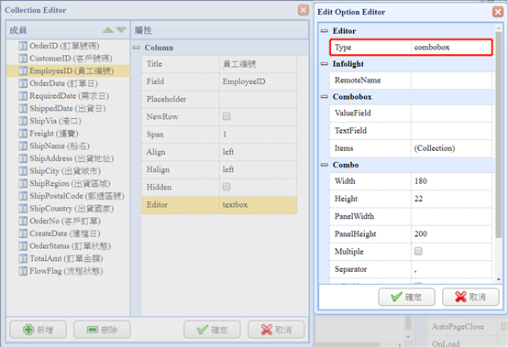Click the ShipCountry column icon
The height and width of the screenshot is (347, 508).
tap(23, 209)
